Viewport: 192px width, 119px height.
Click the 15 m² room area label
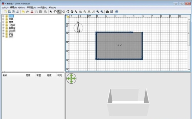tap(119, 45)
